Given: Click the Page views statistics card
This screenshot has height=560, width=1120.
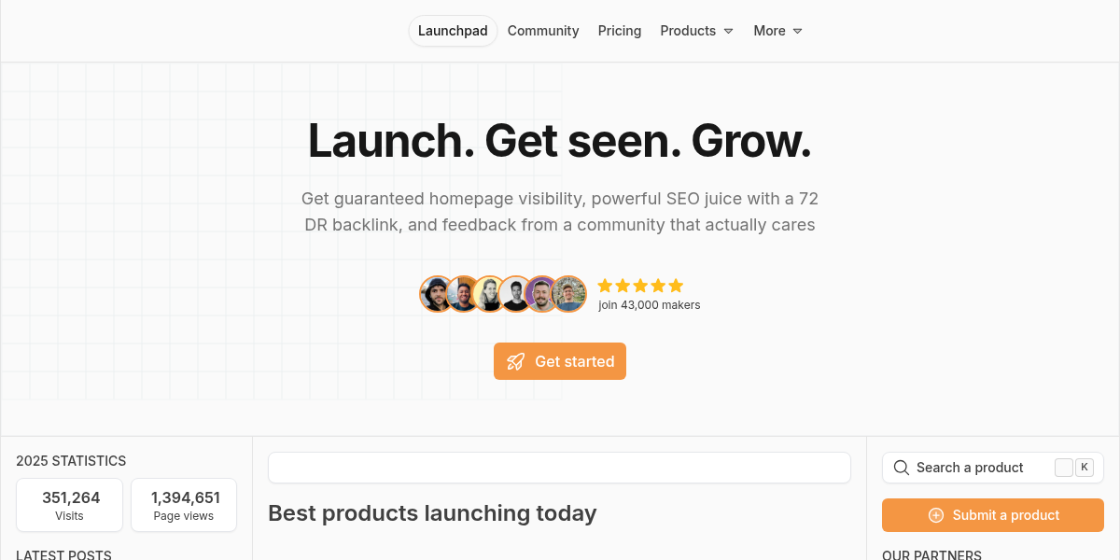Looking at the screenshot, I should (x=183, y=505).
